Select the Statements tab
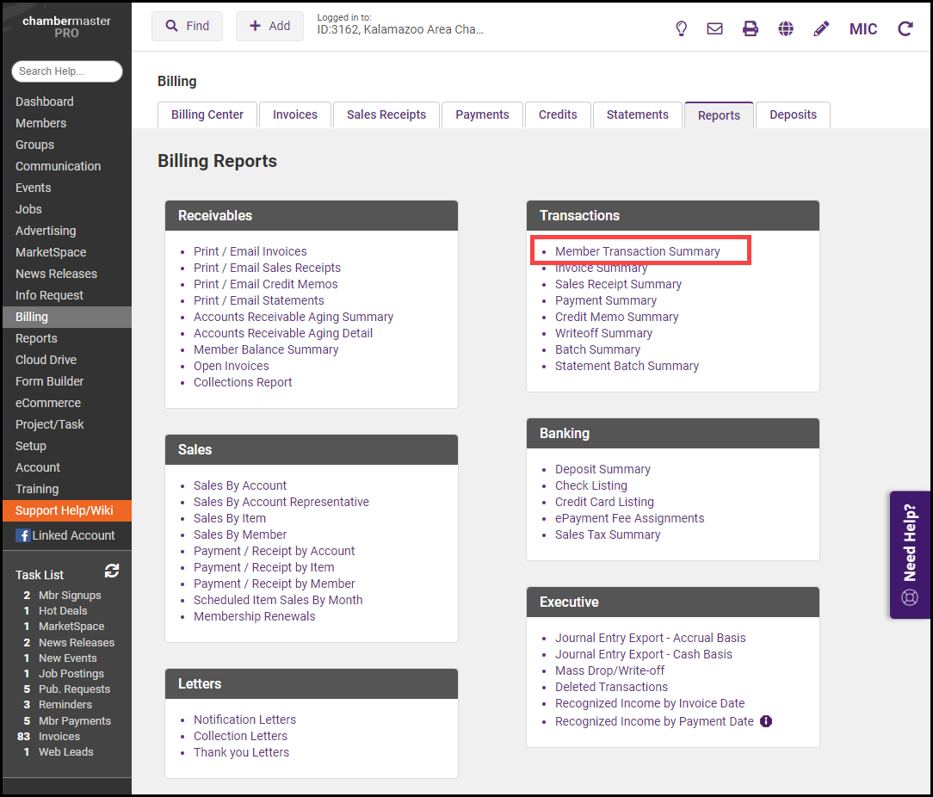933x797 pixels. [x=637, y=114]
